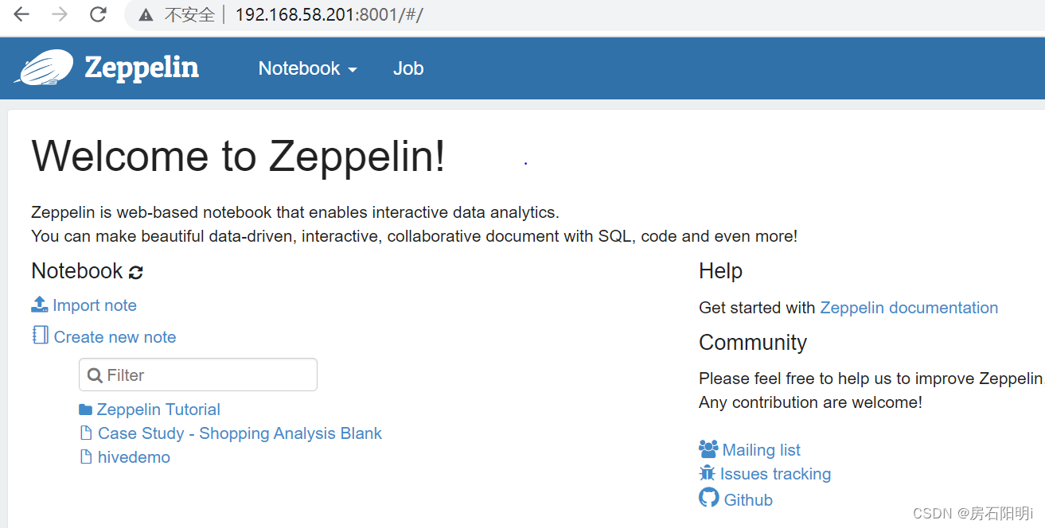This screenshot has height=528, width=1045.
Task: Click the refresh icon beside Notebook heading
Action: pos(136,271)
